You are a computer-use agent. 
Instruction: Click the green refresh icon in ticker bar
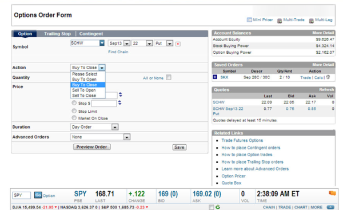(218, 207)
